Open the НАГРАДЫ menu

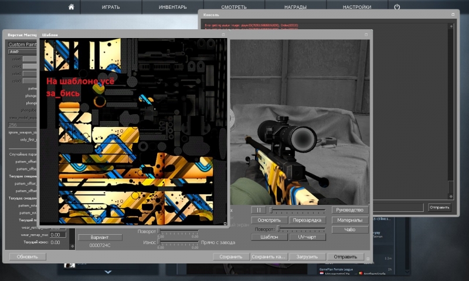[x=295, y=7]
